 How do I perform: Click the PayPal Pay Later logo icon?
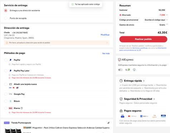tap(10, 71)
